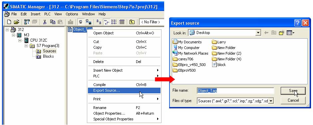This screenshot has width=313, height=125.
Task: Open the Files of type dropdown
Action: click(271, 101)
